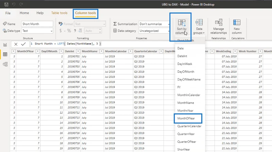Choose DayInWeek in sort list

coord(190,64)
